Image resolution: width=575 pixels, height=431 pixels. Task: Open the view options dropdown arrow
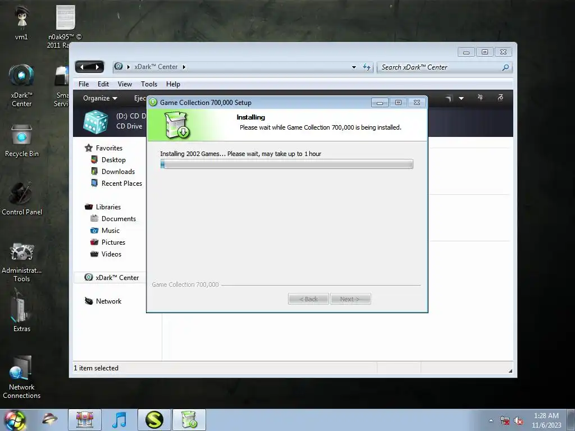tap(462, 98)
